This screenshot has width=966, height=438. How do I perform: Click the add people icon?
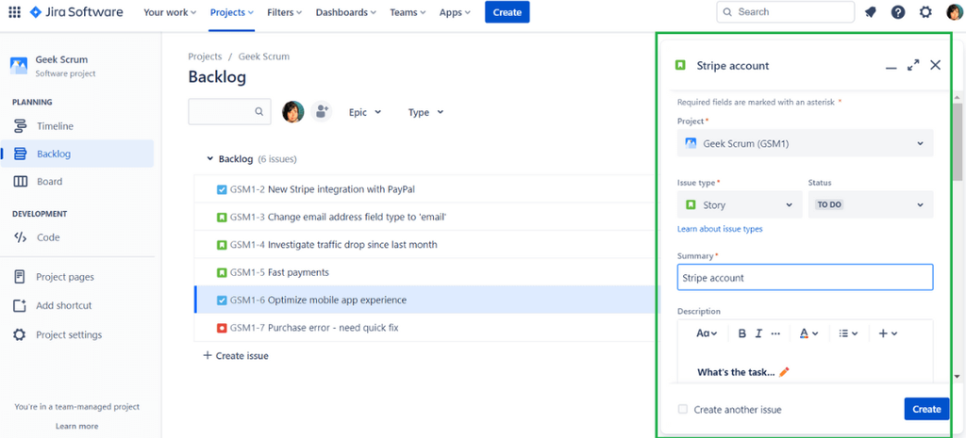tap(322, 112)
